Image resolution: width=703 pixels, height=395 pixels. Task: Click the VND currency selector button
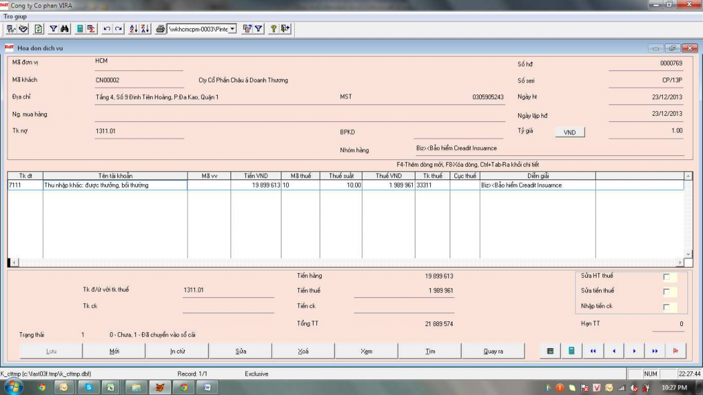point(569,133)
